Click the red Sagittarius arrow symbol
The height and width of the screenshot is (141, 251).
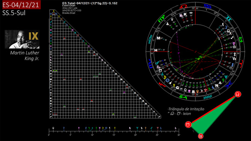162,85
